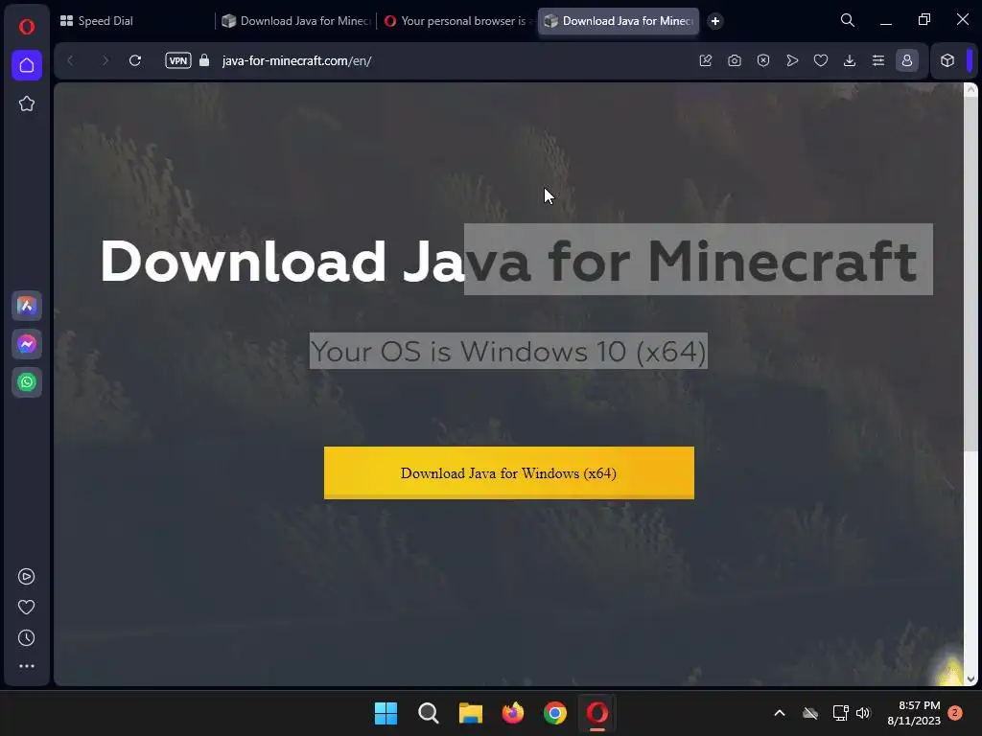The height and width of the screenshot is (736, 982).
Task: Open File Explorer from the taskbar
Action: click(x=470, y=713)
